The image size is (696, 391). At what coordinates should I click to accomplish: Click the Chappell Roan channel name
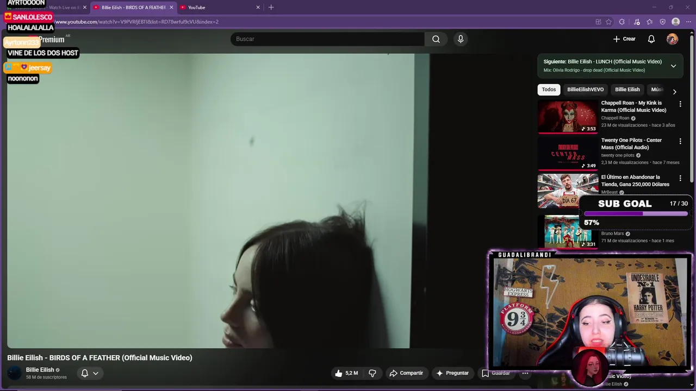(x=615, y=118)
